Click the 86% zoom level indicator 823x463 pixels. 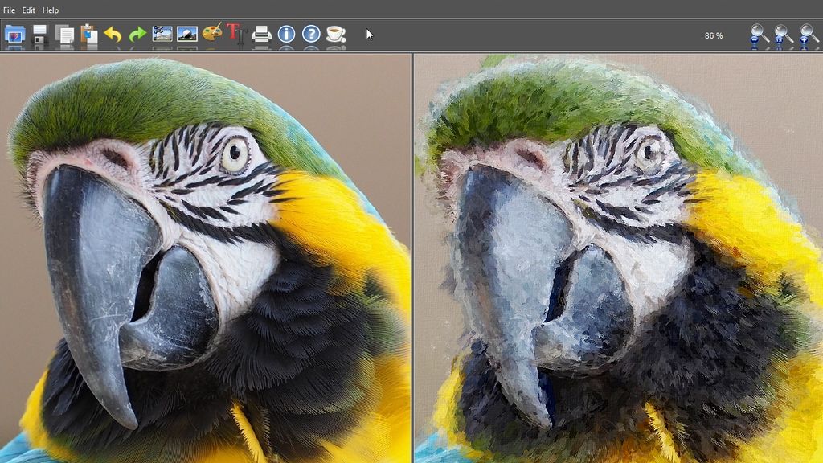(714, 35)
